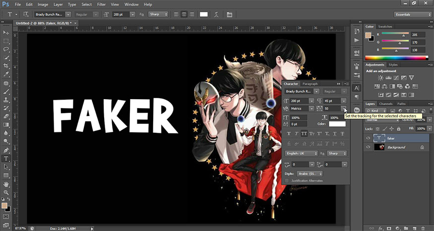Toggle lock all on Layers panel

(399, 129)
